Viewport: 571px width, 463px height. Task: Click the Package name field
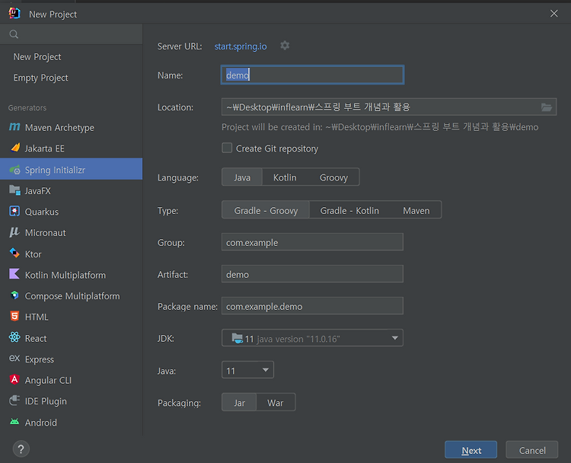(312, 306)
